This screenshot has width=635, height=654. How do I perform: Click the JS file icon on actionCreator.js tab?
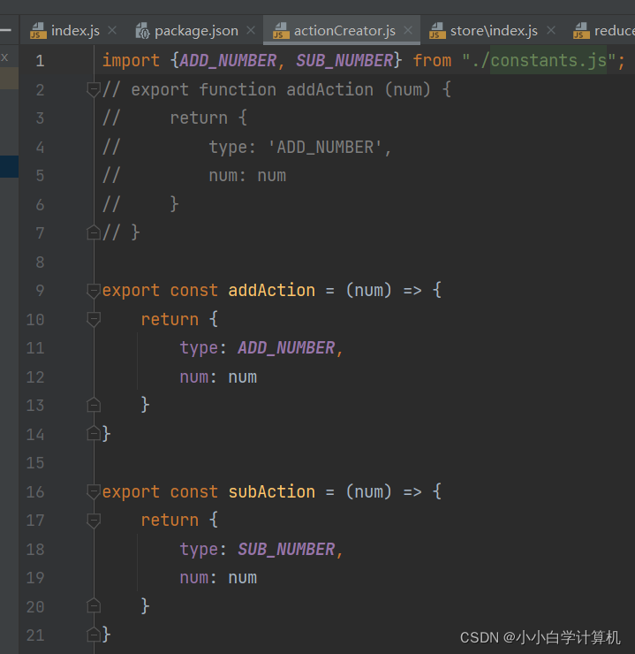(281, 31)
